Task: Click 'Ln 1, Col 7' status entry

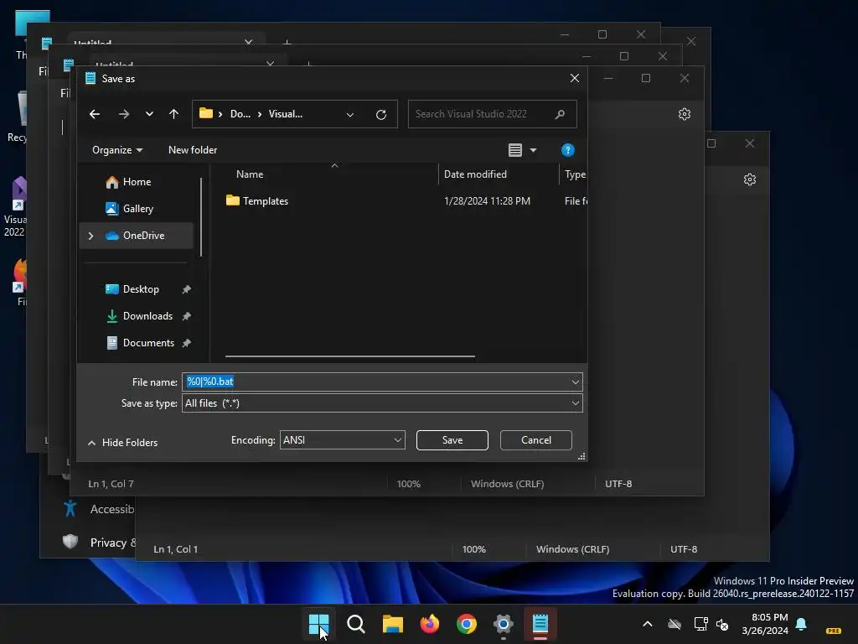Action: click(111, 484)
